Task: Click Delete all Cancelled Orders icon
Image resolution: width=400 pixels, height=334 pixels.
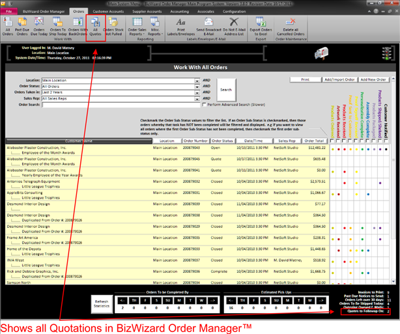Action: (x=291, y=26)
